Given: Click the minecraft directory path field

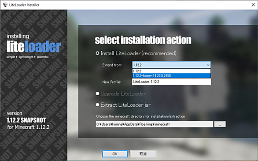Looking at the screenshot, I should click(x=155, y=124).
